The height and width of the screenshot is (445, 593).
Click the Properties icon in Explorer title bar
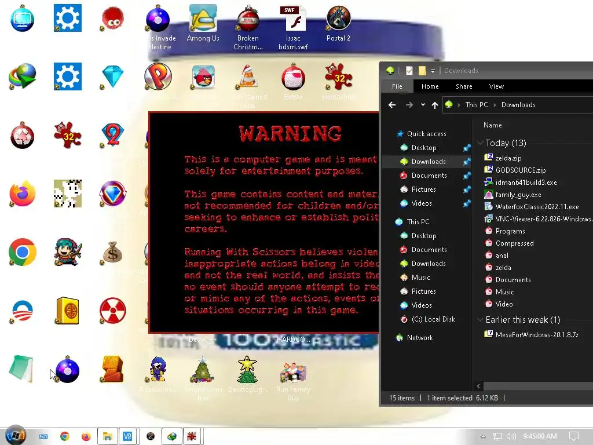point(409,70)
